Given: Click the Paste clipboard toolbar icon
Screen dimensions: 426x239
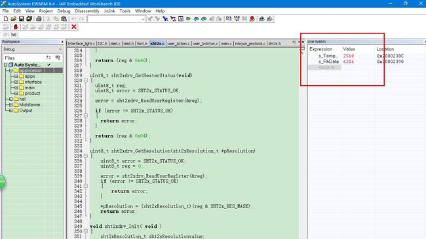Looking at the screenshot, I should click(64, 19).
